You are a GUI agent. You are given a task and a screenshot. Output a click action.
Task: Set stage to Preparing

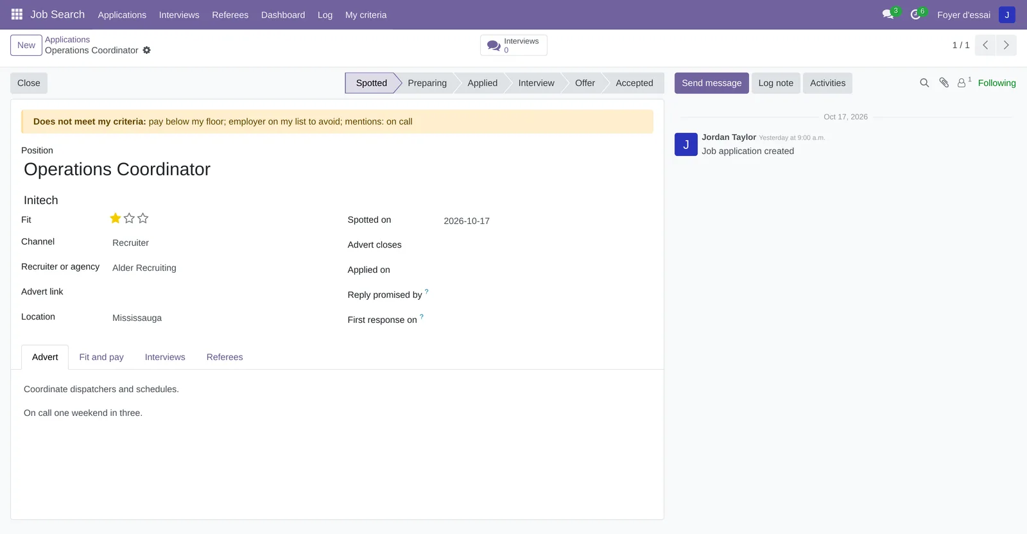[x=427, y=83]
